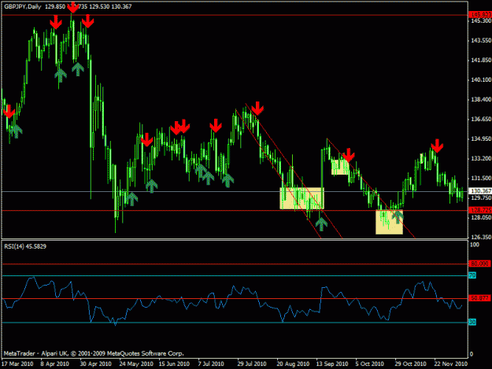Click the 138.400 price axis label
492x369 pixels.
[481, 99]
